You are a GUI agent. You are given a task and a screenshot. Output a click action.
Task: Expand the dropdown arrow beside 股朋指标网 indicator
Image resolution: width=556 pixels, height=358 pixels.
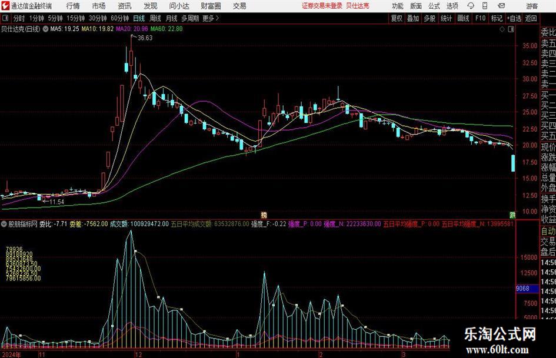click(x=4, y=224)
